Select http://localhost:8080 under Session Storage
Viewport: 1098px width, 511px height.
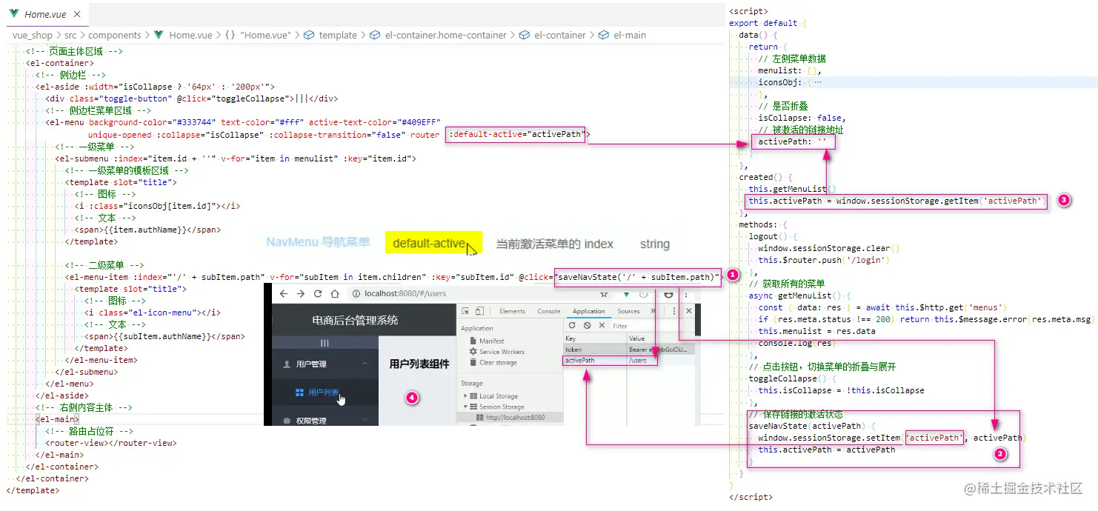515,417
